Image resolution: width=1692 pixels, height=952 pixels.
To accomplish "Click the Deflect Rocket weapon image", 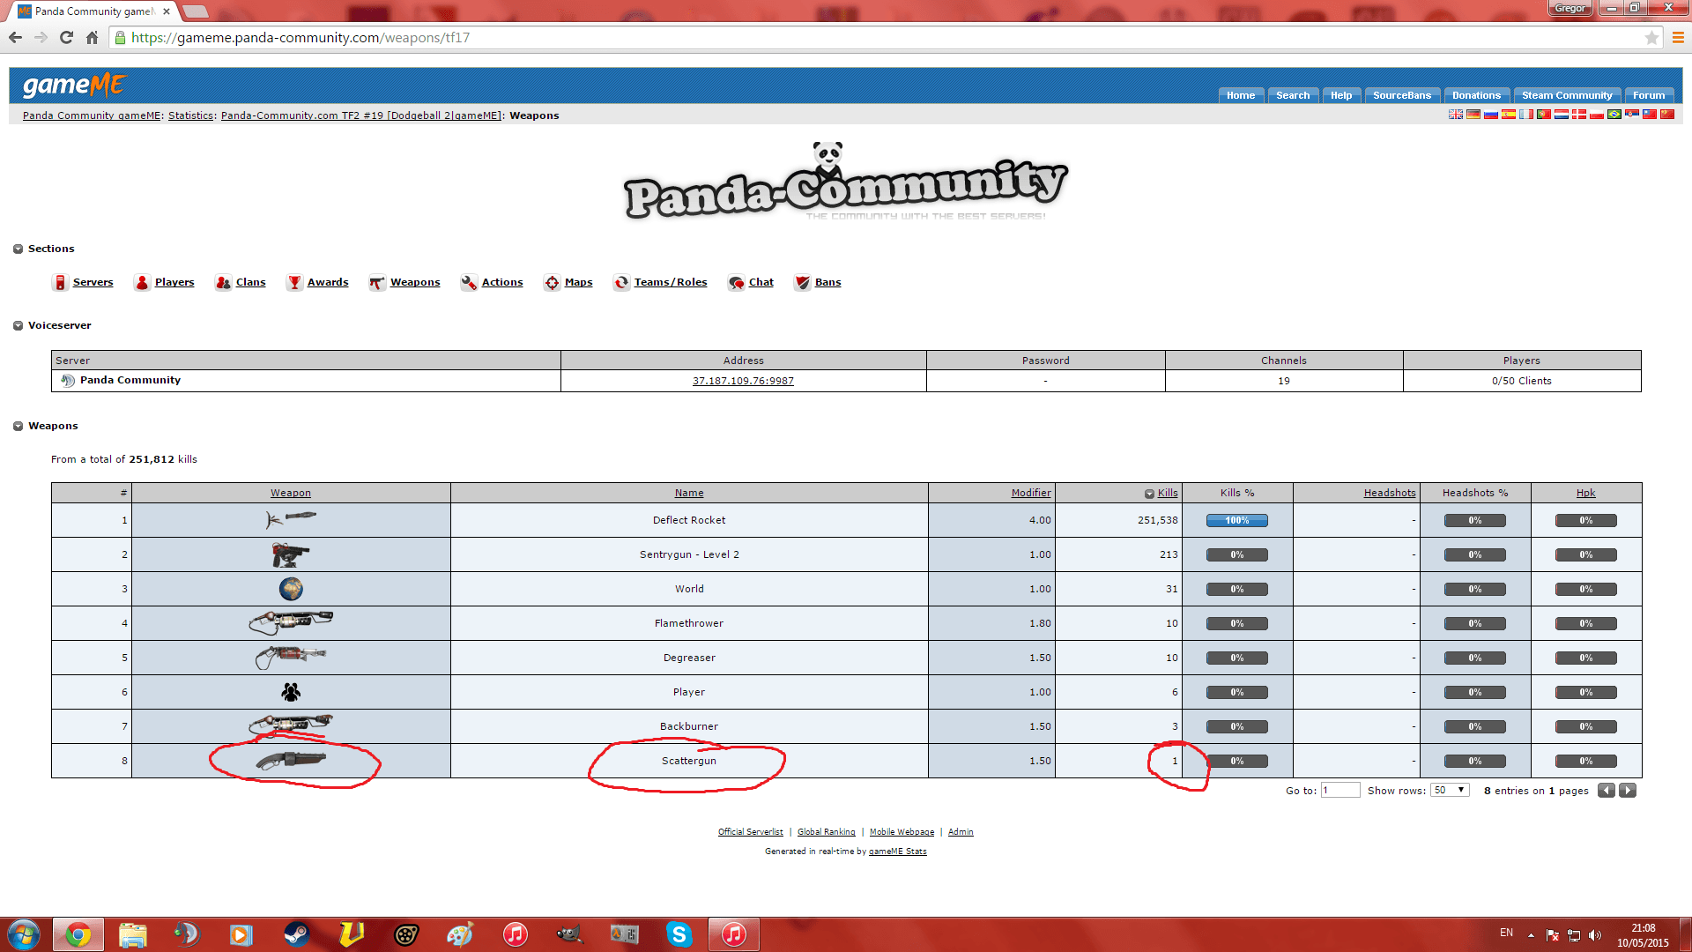I will pyautogui.click(x=291, y=519).
